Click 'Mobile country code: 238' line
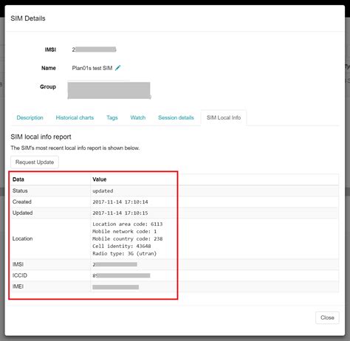Image resolution: width=350 pixels, height=341 pixels. coord(128,239)
